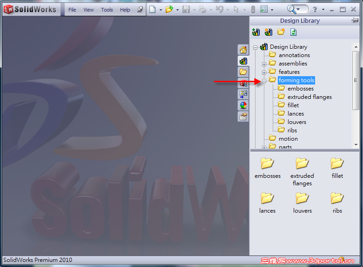Click the Undo arrow icon
Image resolution: width=363 pixels, height=267 pixels.
(220, 9)
